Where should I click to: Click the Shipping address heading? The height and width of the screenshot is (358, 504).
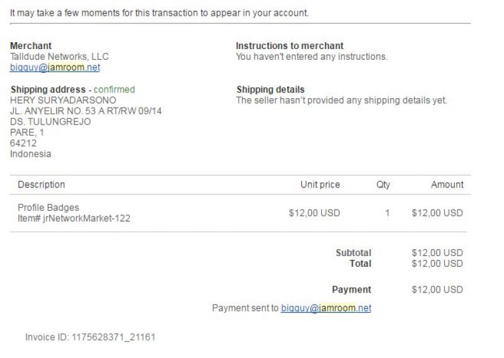[48, 89]
